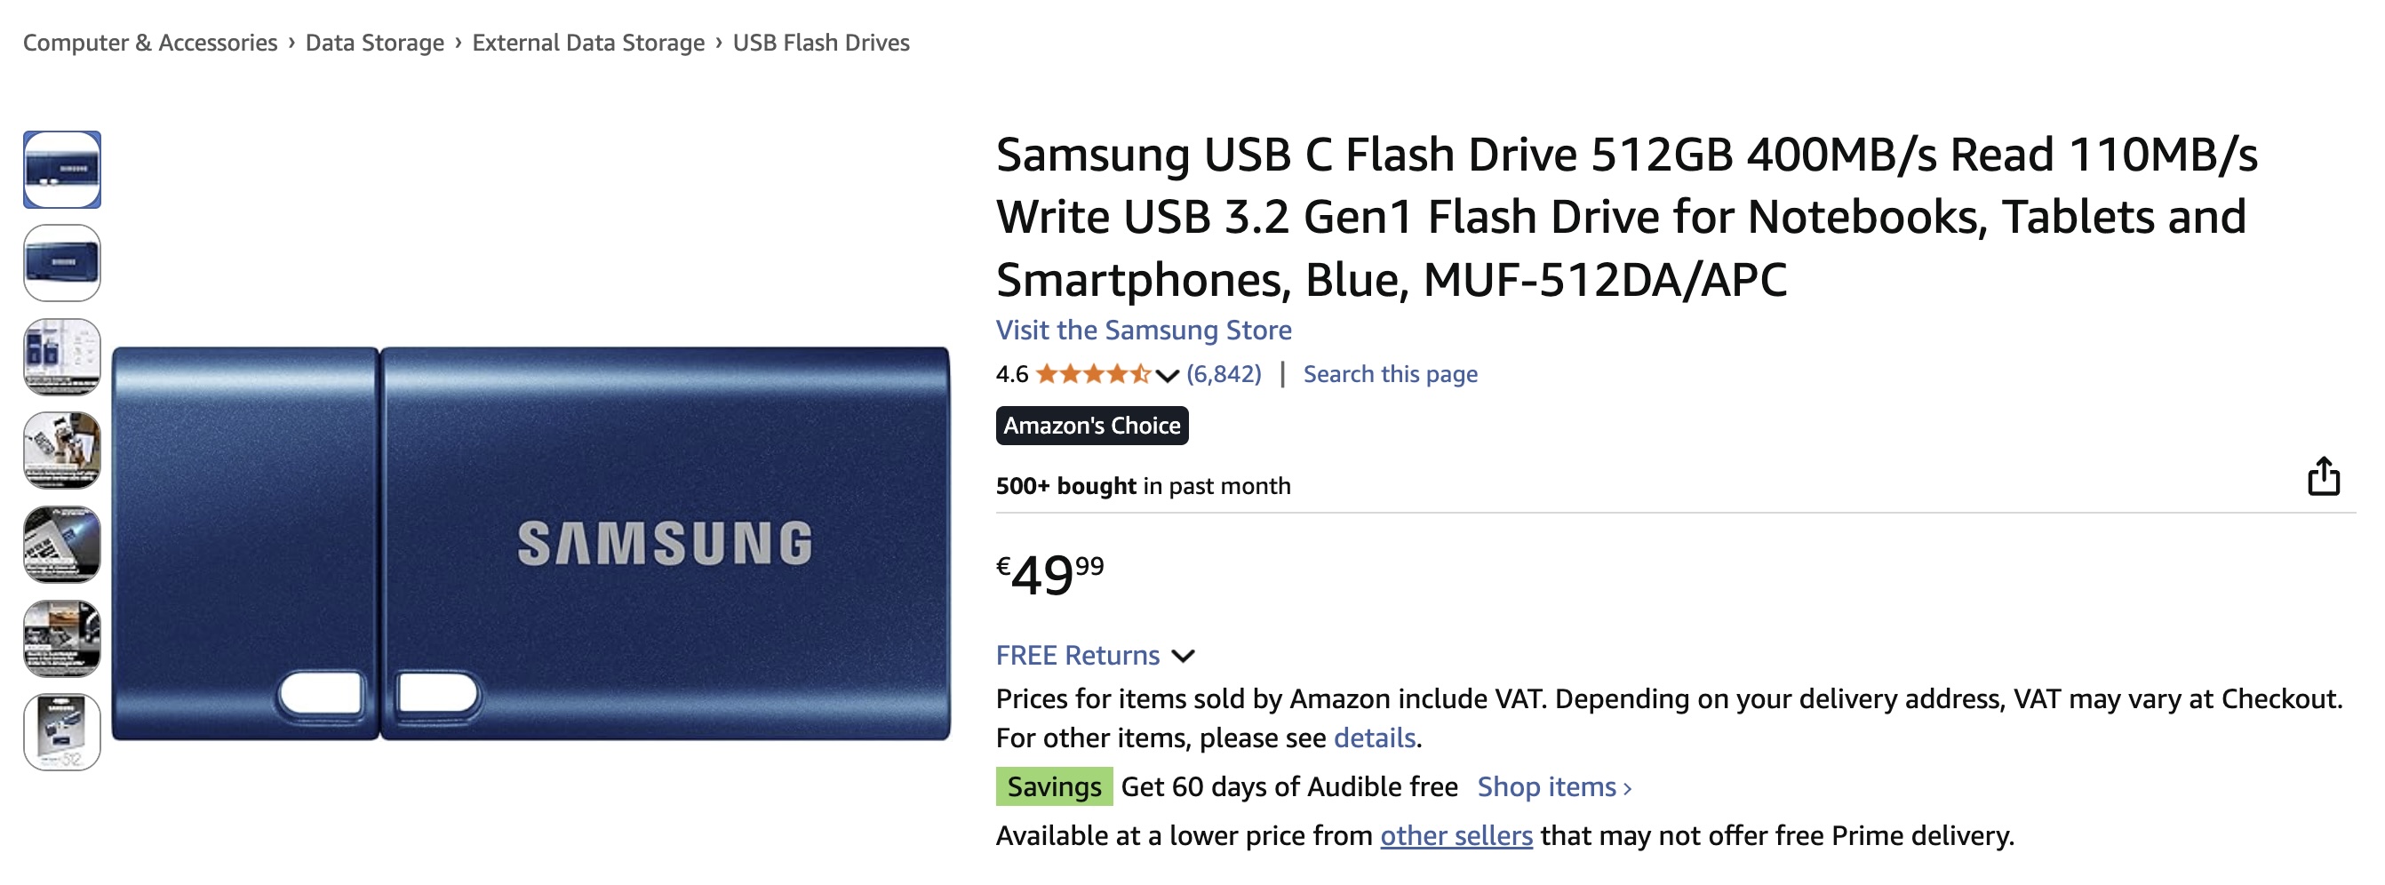This screenshot has width=2385, height=885.
Task: Click the main Samsung drive image
Action: (x=530, y=544)
